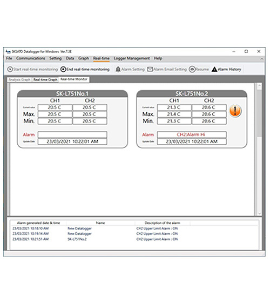Viewport: 270px width, 297px height.
Task: Click SK-L751No.1 CH2 Max value field
Action: click(90, 114)
